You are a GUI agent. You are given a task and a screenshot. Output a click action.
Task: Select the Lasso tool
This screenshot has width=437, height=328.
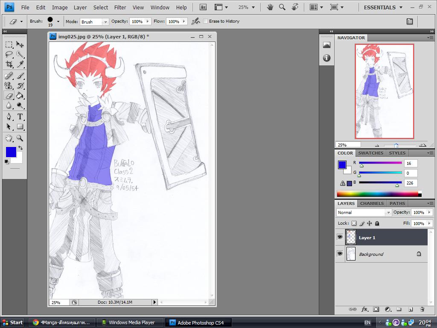point(9,54)
